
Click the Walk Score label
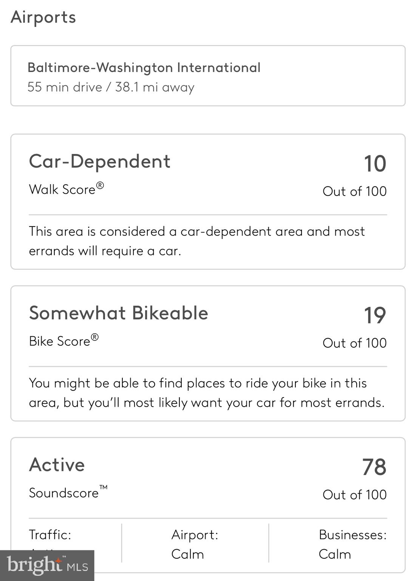(x=66, y=189)
